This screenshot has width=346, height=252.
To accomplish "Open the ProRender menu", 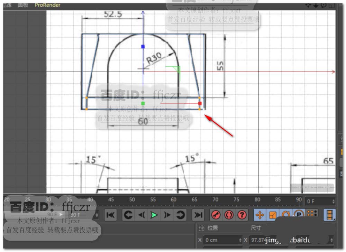I will click(x=47, y=5).
